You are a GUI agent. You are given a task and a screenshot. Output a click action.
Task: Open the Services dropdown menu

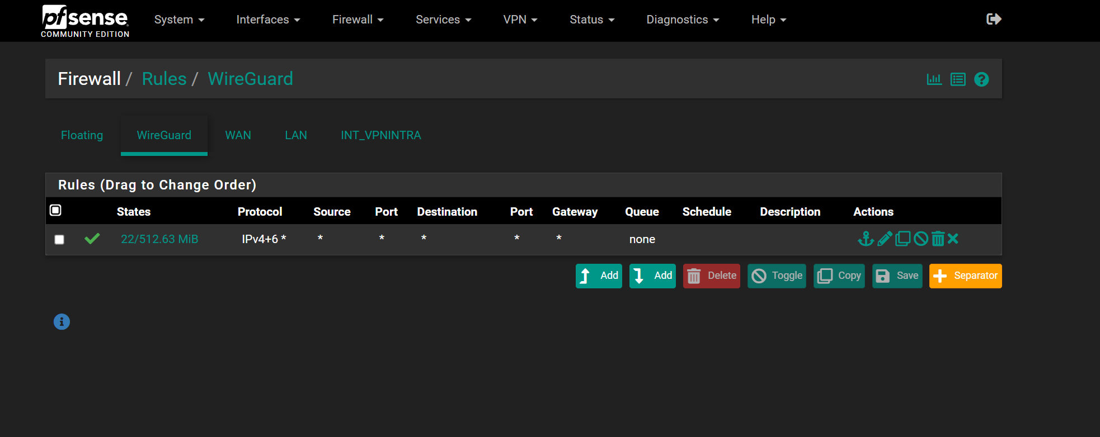pos(443,20)
